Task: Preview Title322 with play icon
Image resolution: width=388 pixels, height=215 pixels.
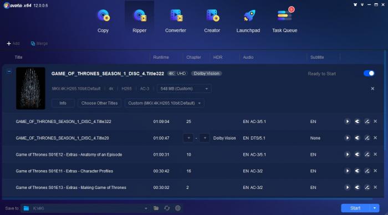Action: pos(347,121)
